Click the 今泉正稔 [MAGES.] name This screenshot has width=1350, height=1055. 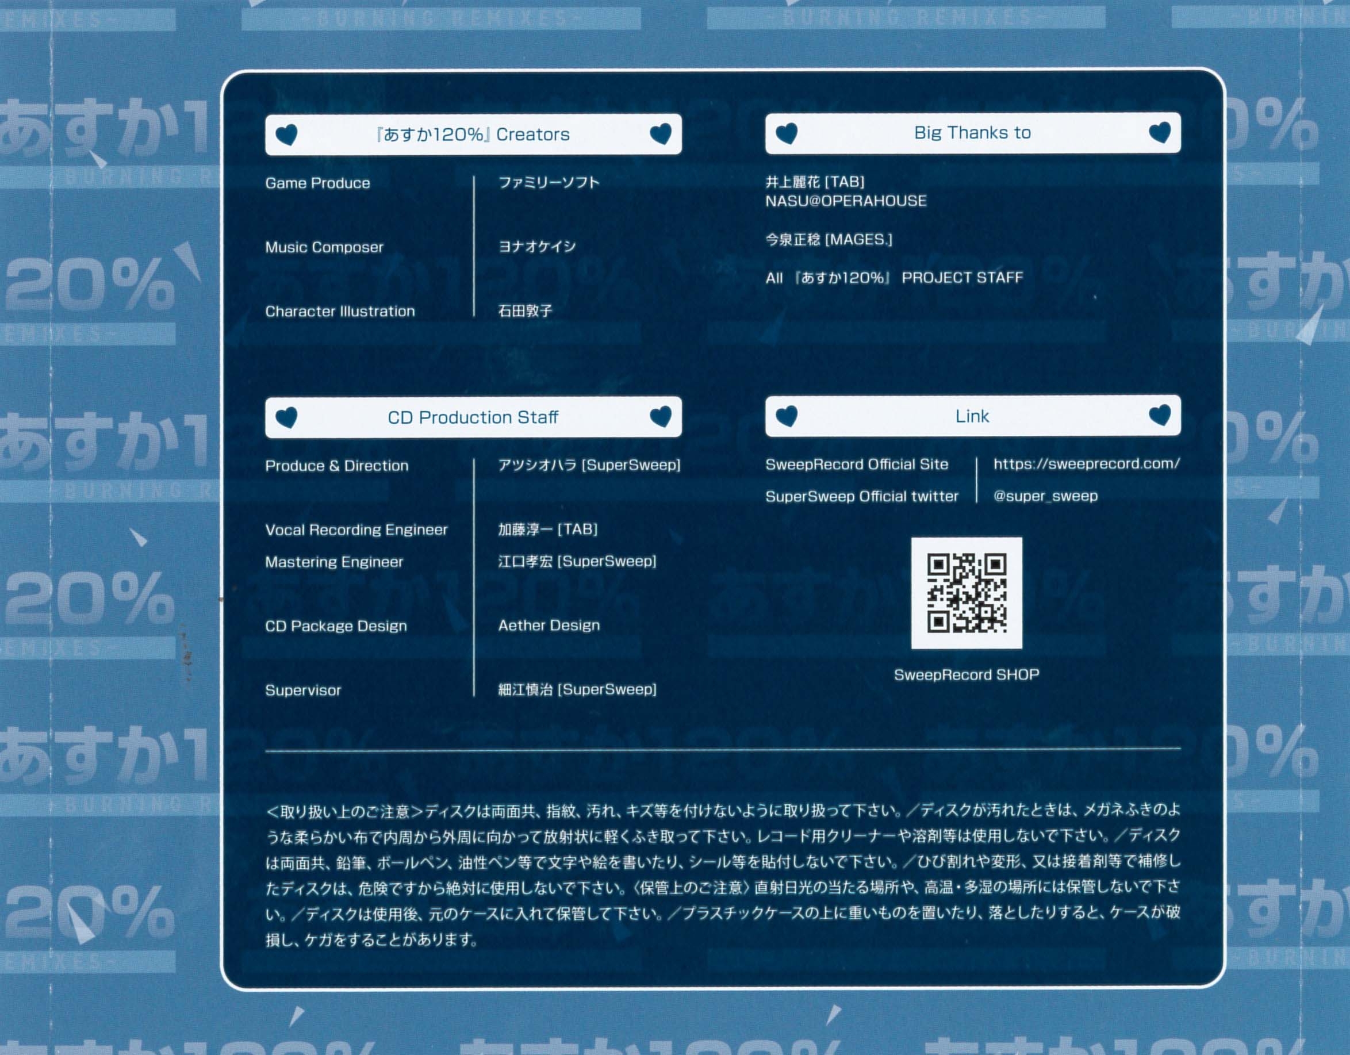[x=829, y=240]
